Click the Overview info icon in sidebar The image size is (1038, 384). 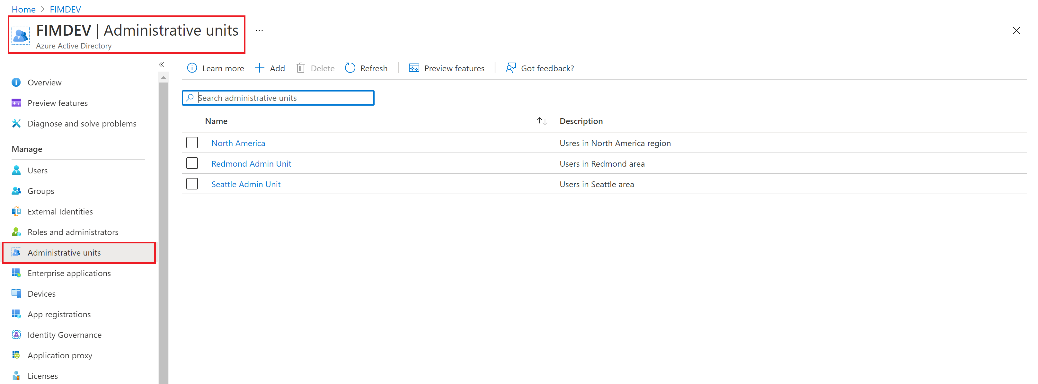pos(16,83)
